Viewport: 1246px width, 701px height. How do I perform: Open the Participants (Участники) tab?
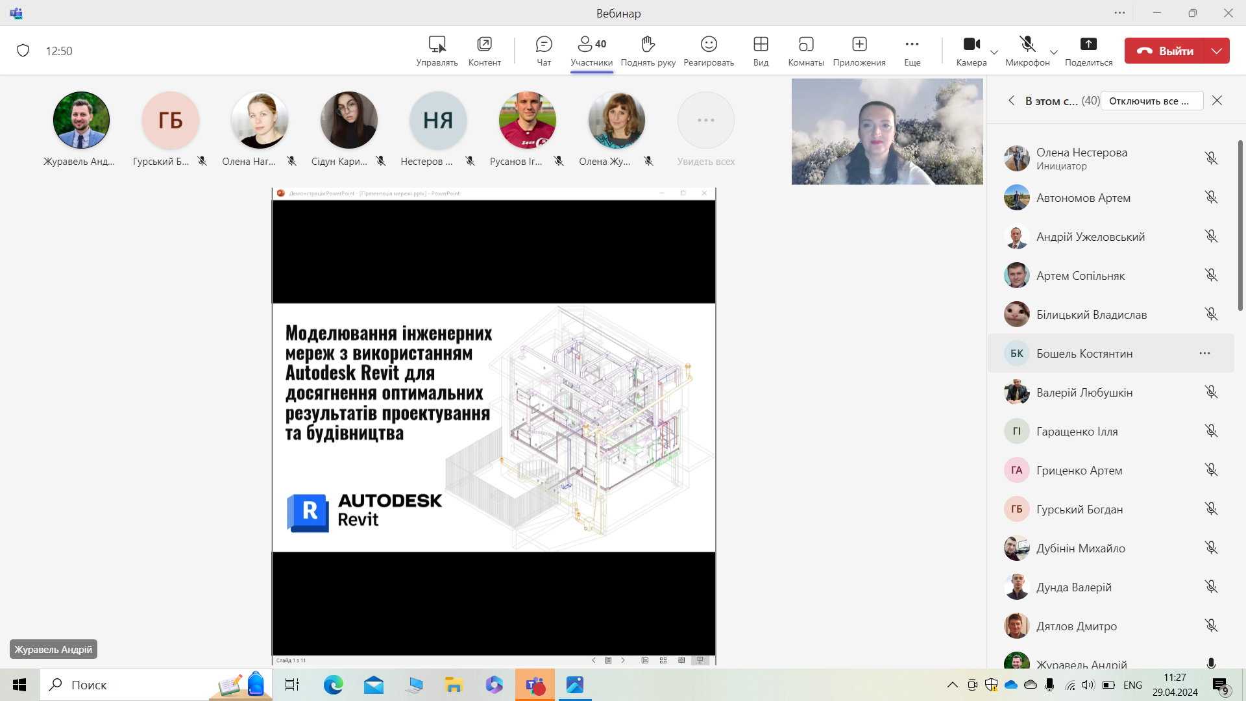591,51
